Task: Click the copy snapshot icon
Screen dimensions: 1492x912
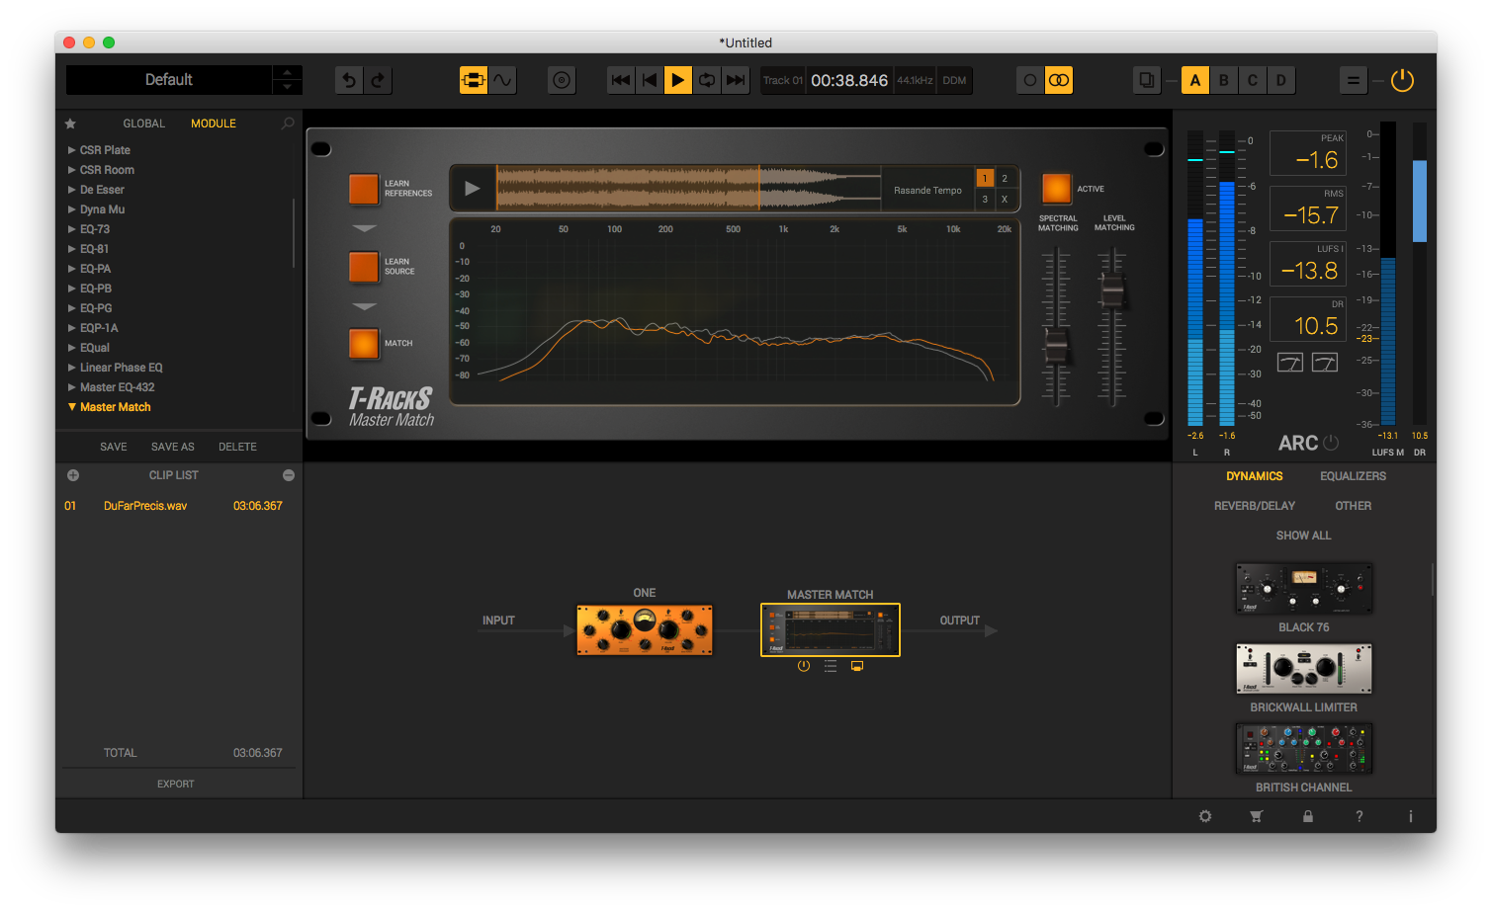Action: point(1146,80)
